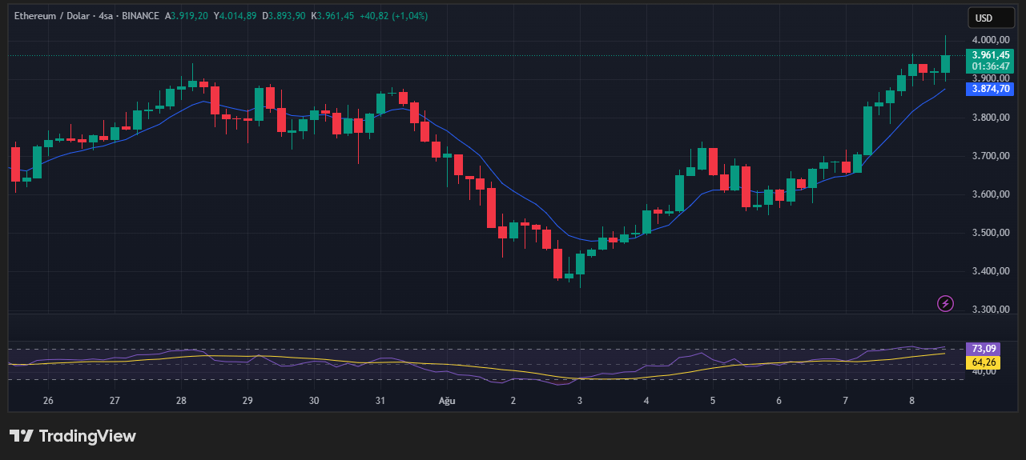The image size is (1026, 460).
Task: Click the TradingView wordmark text
Action: [87, 436]
